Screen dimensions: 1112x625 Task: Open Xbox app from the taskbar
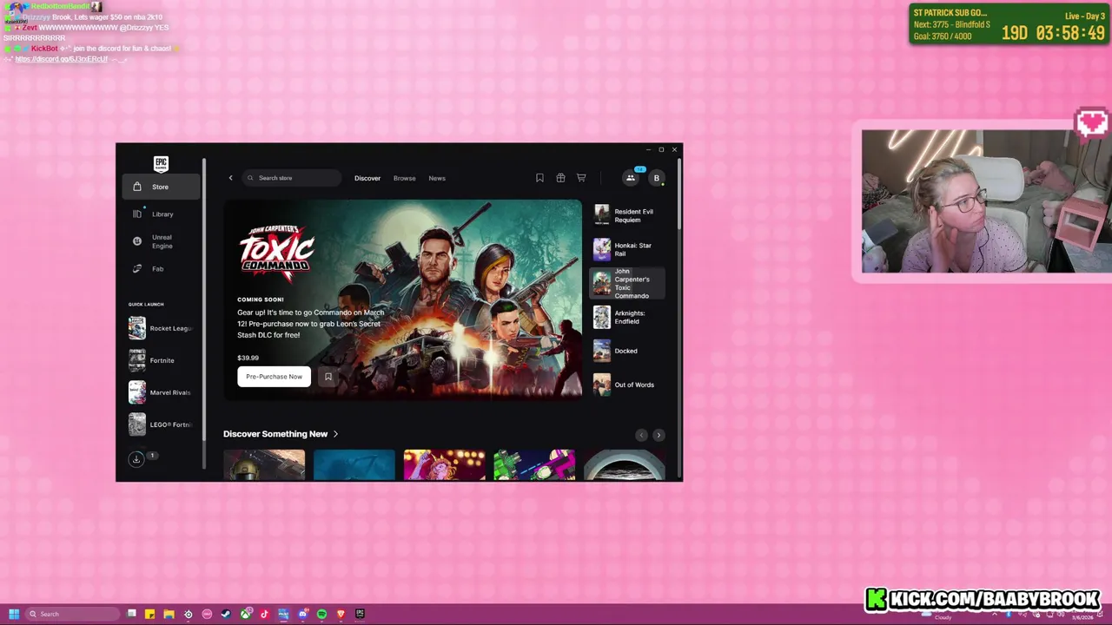pyautogui.click(x=246, y=614)
